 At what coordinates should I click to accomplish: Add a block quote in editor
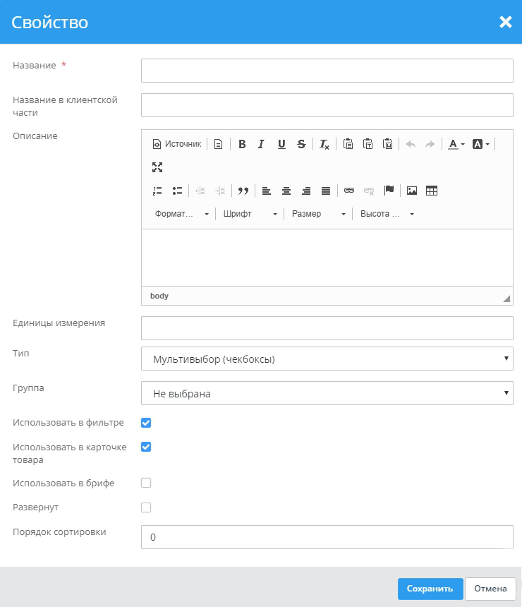243,191
